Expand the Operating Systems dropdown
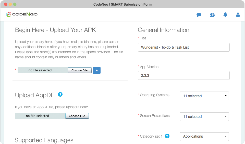 click(204, 96)
